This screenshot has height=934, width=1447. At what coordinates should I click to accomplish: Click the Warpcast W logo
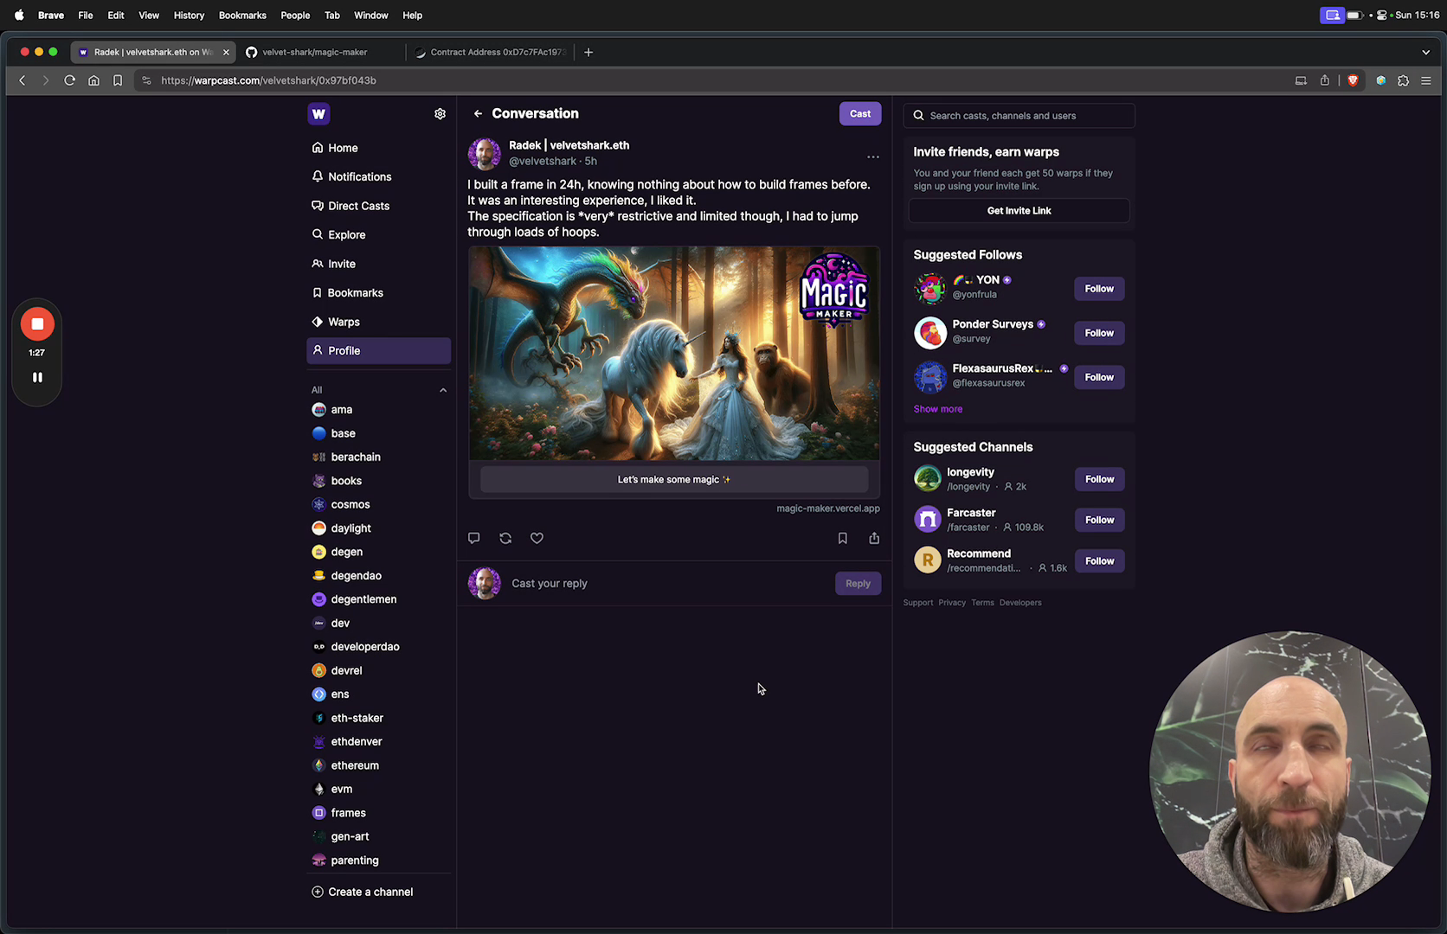tap(318, 113)
